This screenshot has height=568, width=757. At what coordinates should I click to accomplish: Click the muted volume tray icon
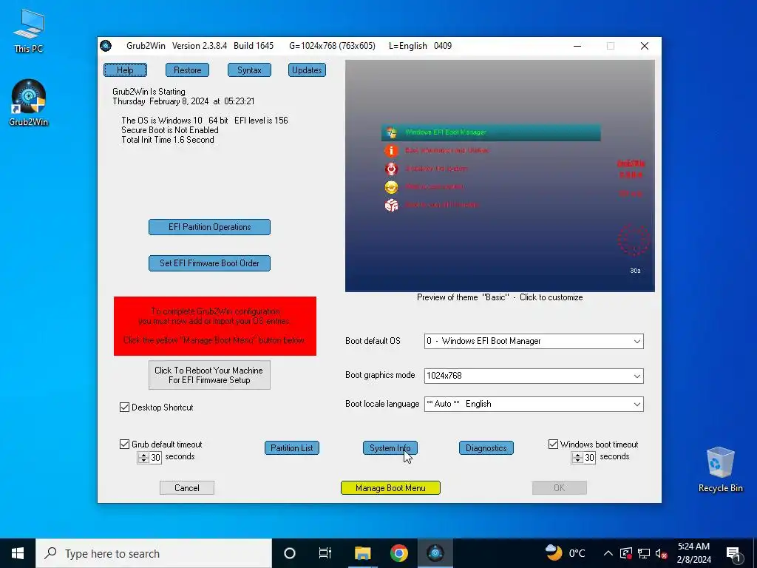tap(661, 553)
